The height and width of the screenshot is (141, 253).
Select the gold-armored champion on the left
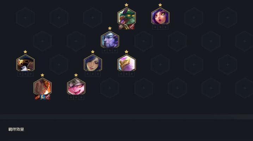pyautogui.click(x=25, y=63)
